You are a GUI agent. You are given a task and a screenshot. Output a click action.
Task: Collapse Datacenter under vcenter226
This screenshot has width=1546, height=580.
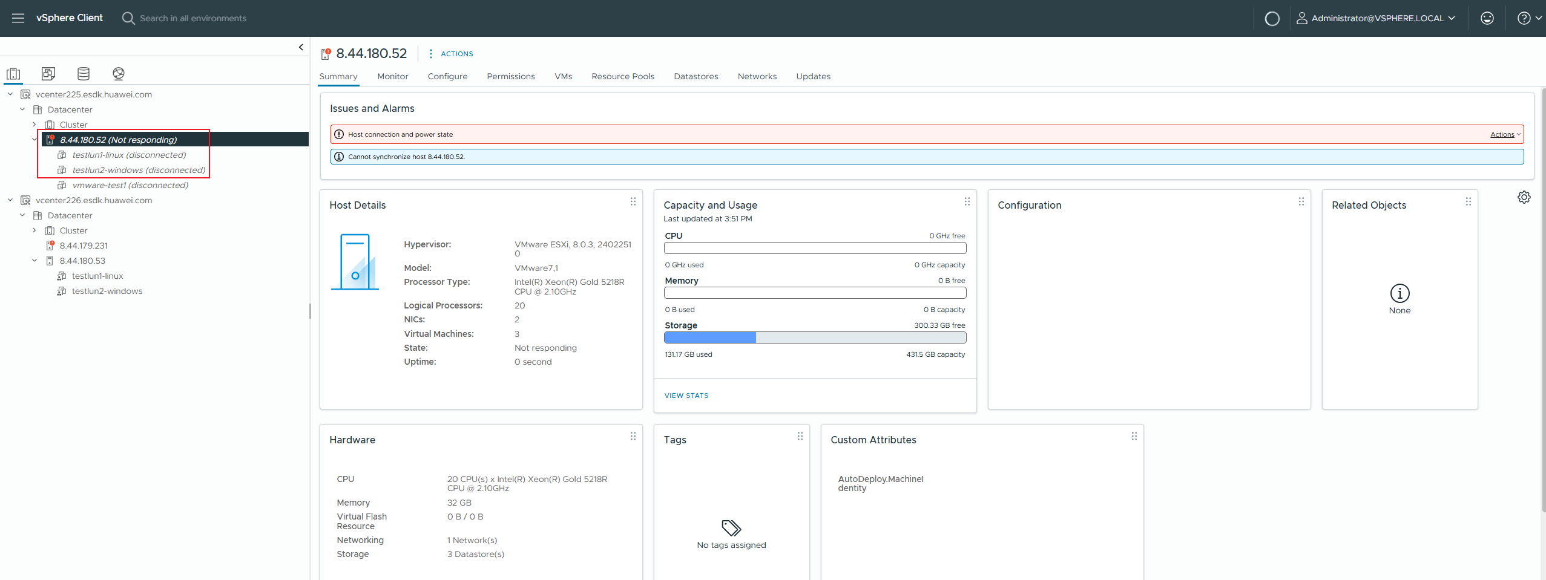pyautogui.click(x=22, y=215)
